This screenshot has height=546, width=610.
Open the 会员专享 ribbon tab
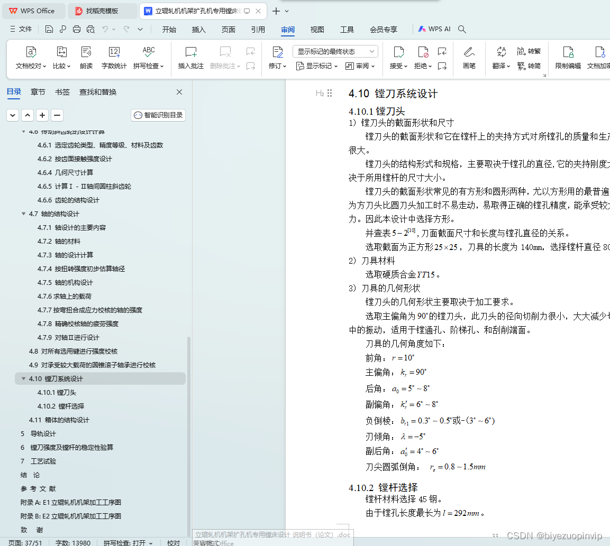(x=384, y=30)
